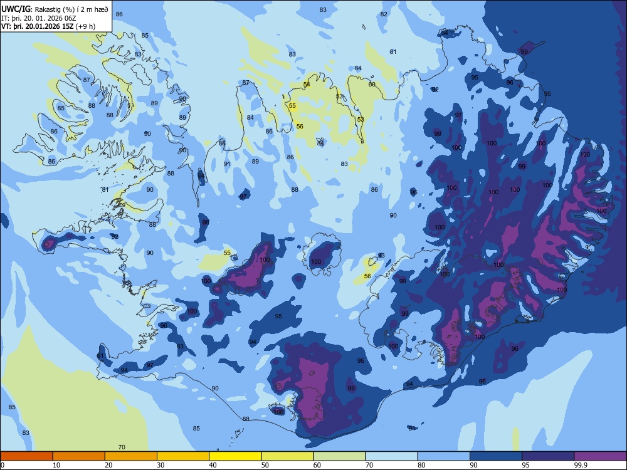Click the pale yellow 50–60 legend swatch

(x=287, y=456)
